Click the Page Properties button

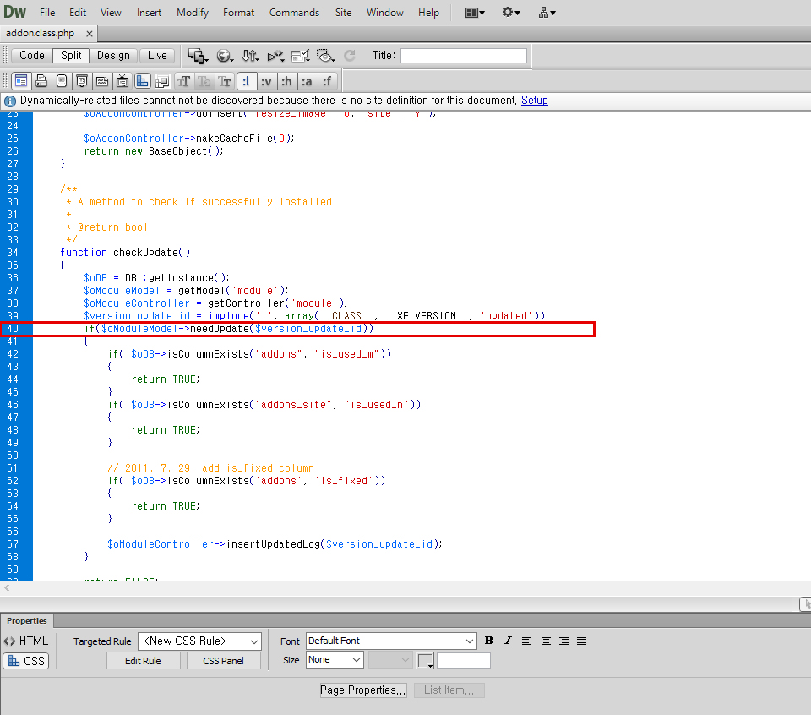click(363, 690)
